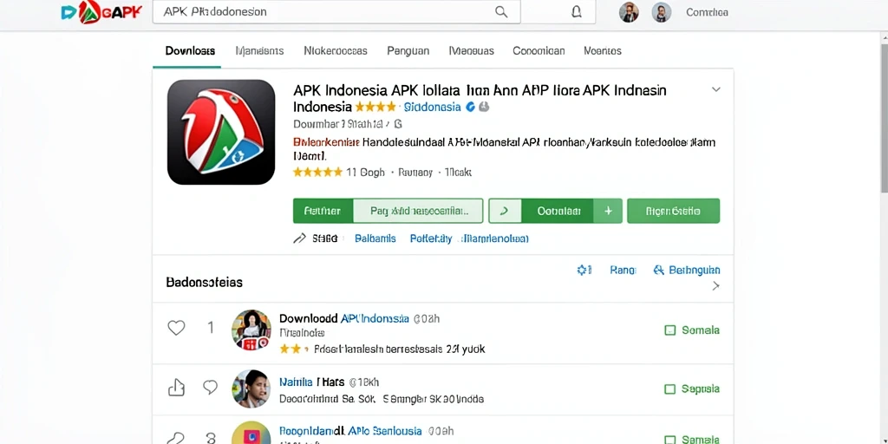Click the green Fiathar button
The image size is (888, 444).
(x=323, y=211)
